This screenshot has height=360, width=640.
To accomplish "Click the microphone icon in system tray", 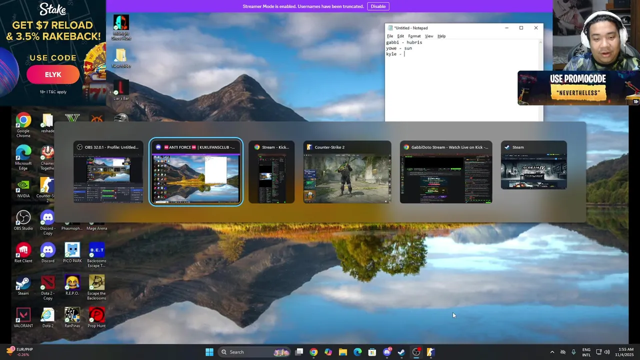I will click(x=573, y=352).
